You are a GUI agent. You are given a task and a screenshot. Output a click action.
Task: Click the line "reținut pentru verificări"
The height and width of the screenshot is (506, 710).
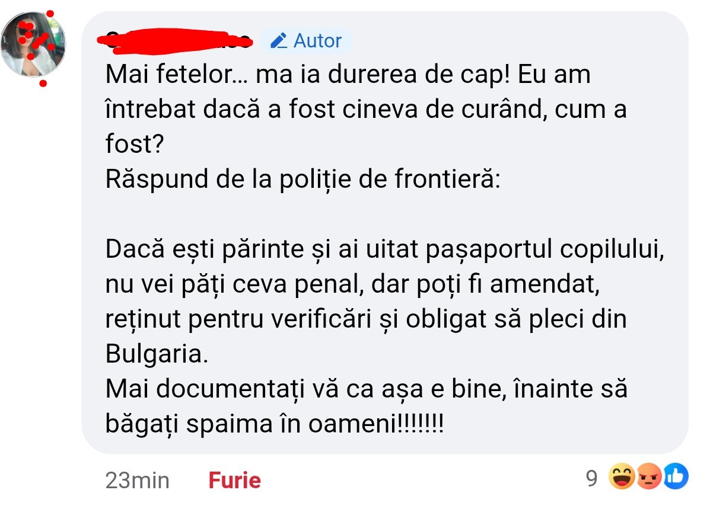coord(366,319)
